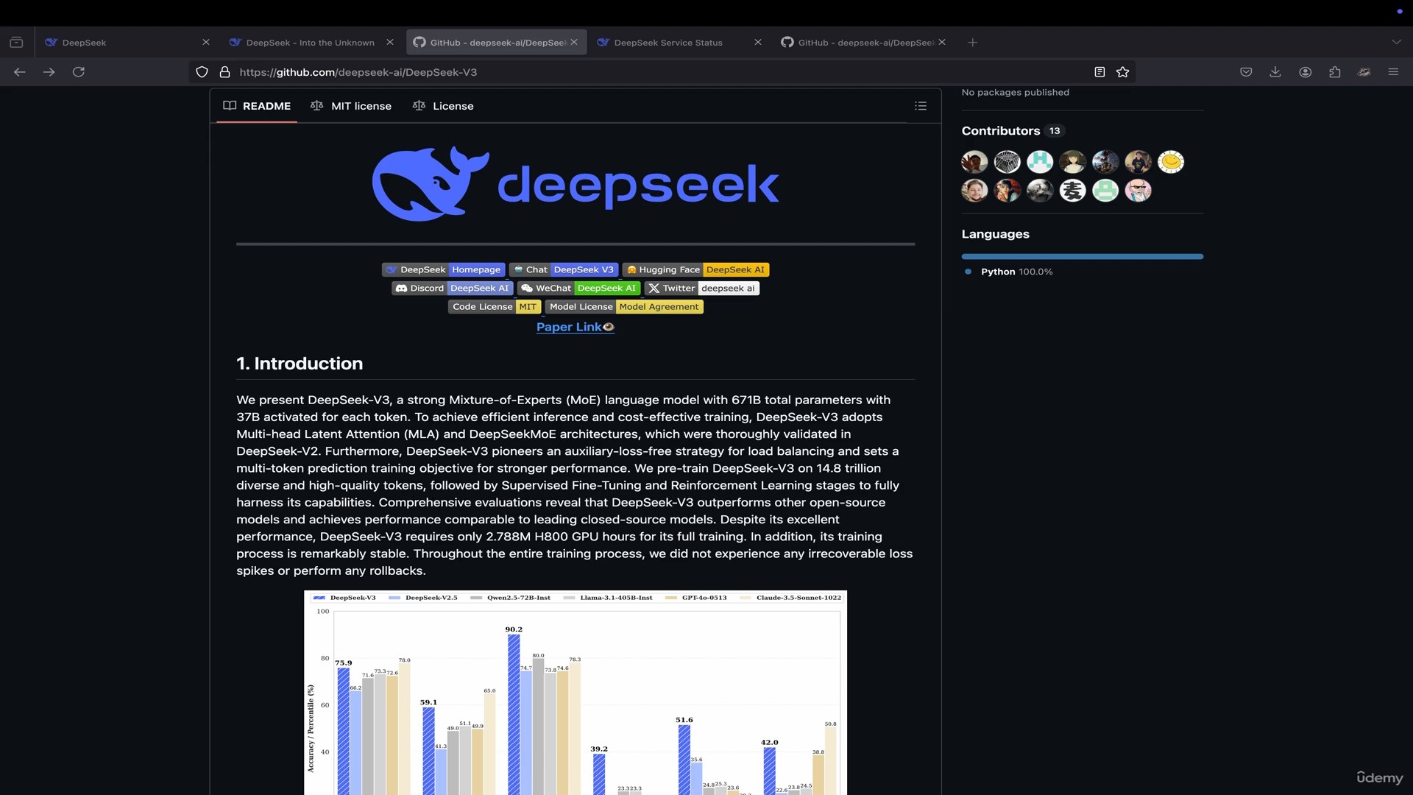Click the Python 100.0% language link

pos(1008,272)
